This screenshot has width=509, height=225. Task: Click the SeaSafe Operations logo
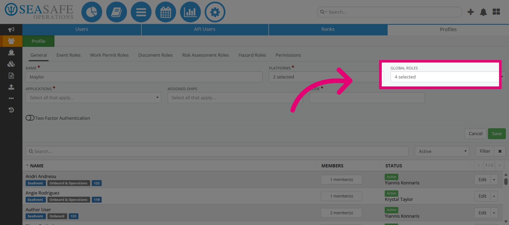click(39, 12)
